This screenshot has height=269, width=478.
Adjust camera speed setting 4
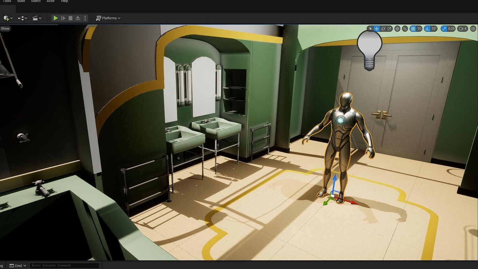click(x=463, y=29)
